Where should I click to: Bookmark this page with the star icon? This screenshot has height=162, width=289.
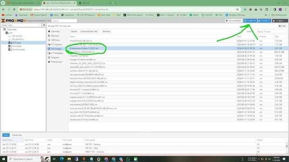point(238,9)
